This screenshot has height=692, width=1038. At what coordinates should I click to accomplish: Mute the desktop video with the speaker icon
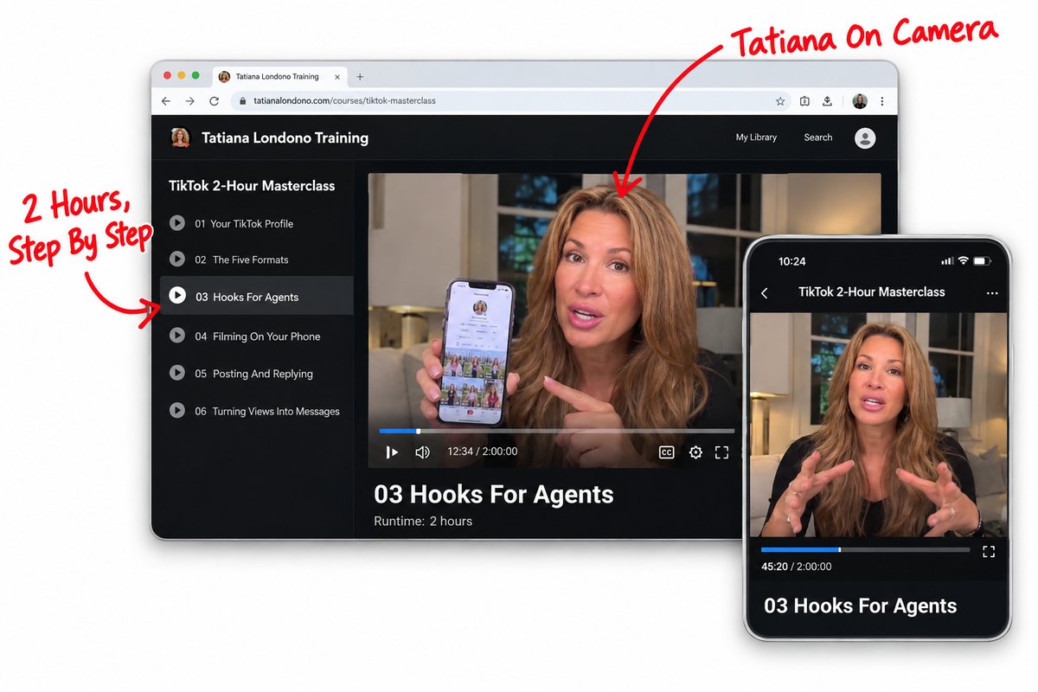423,452
